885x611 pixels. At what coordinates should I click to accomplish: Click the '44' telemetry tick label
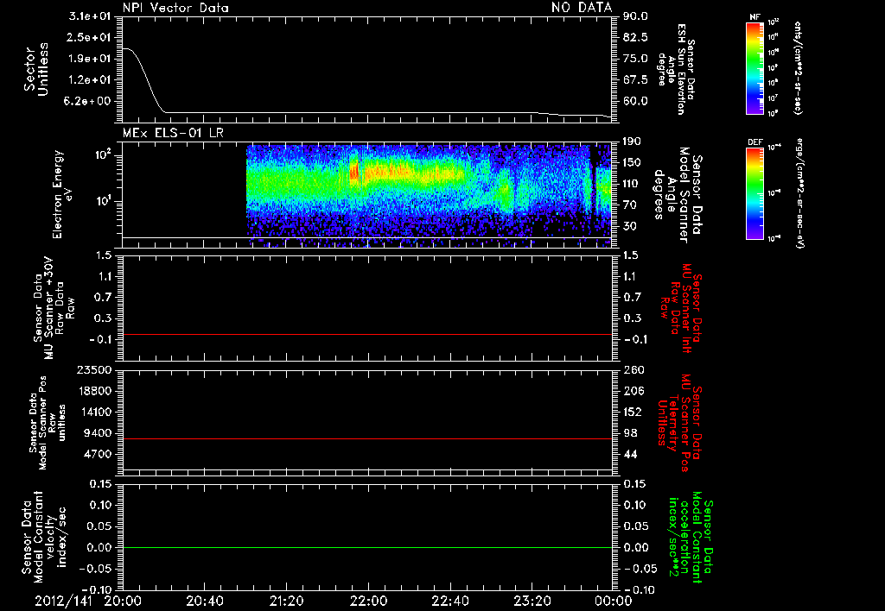click(630, 454)
